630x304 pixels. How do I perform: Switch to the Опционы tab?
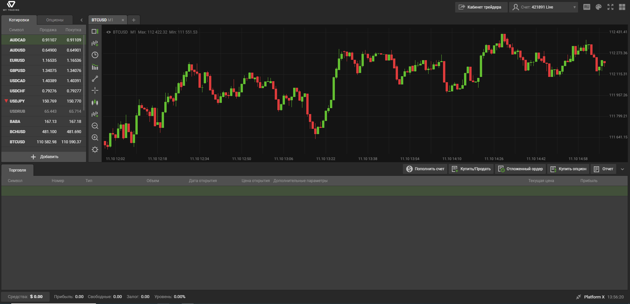pyautogui.click(x=55, y=20)
